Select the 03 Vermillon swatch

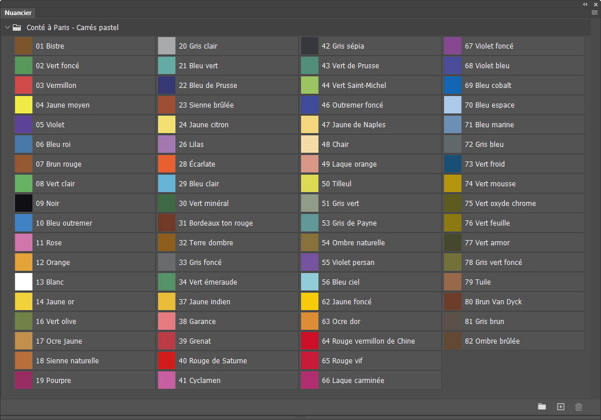(24, 86)
